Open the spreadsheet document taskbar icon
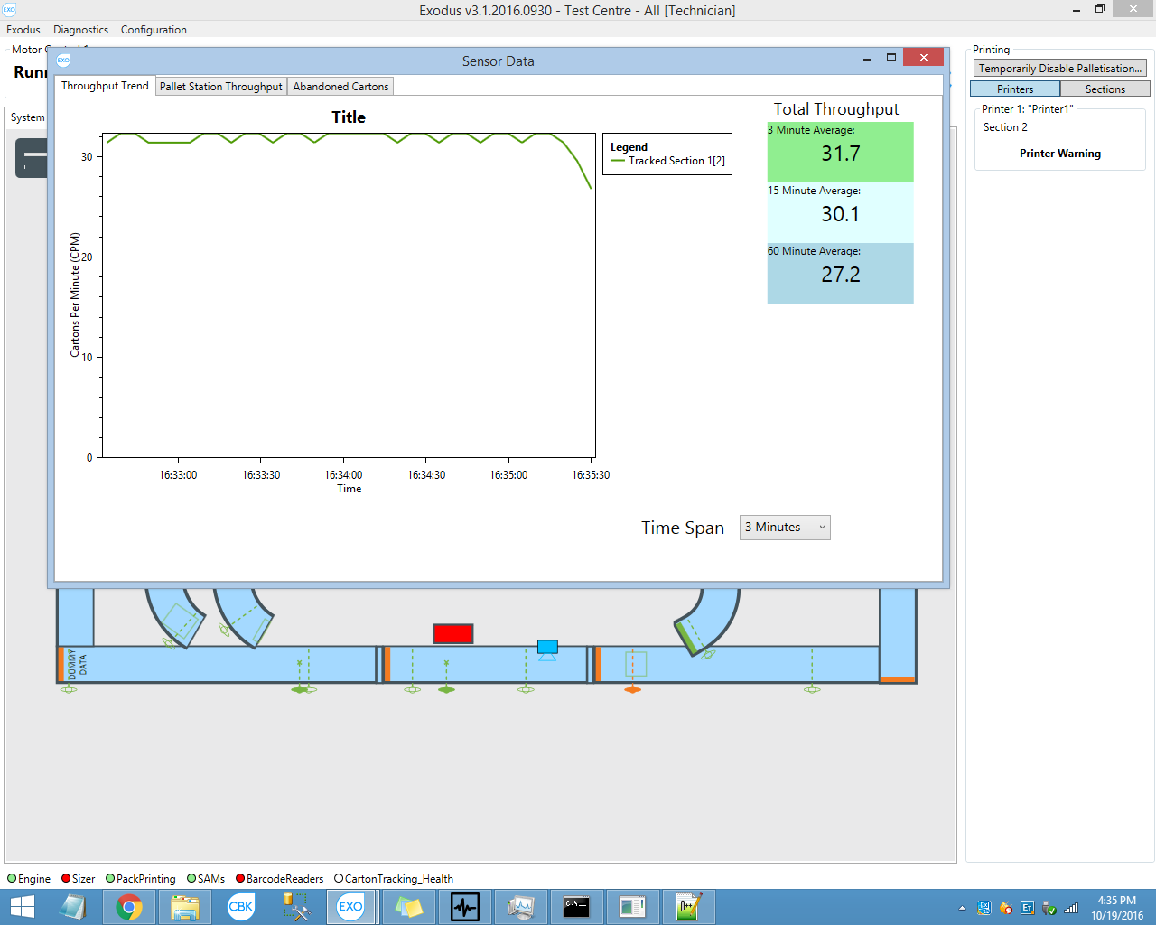This screenshot has width=1156, height=925. (632, 907)
